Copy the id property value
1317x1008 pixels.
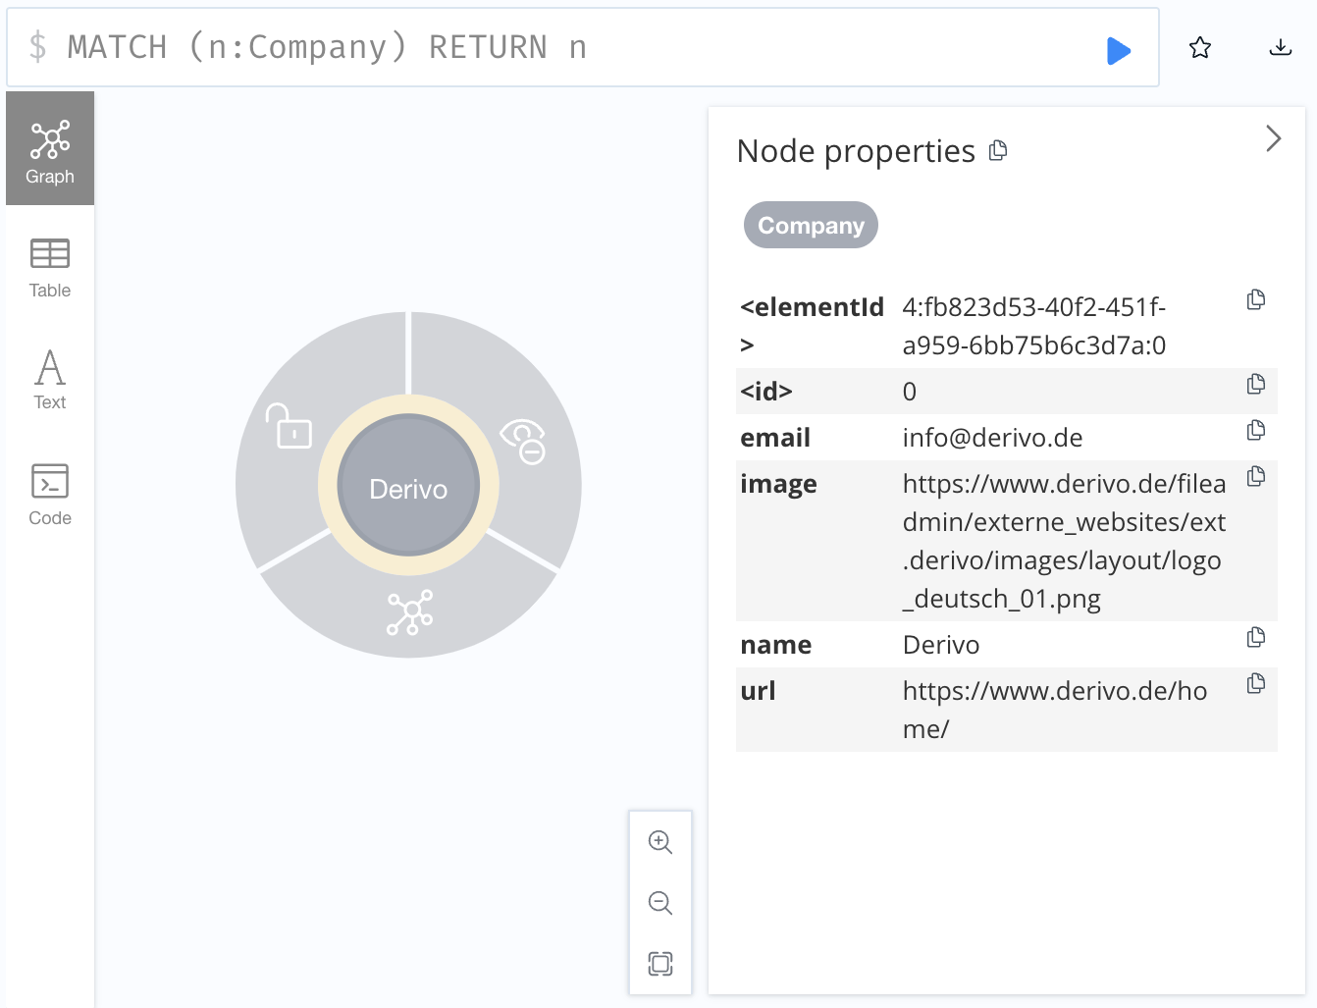(1255, 385)
